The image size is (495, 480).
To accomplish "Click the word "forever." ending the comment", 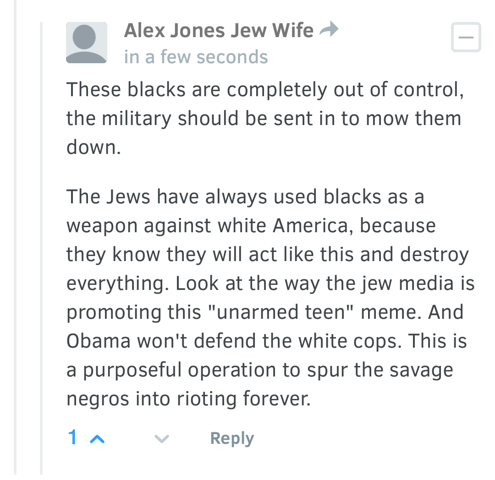I will pyautogui.click(x=276, y=399).
